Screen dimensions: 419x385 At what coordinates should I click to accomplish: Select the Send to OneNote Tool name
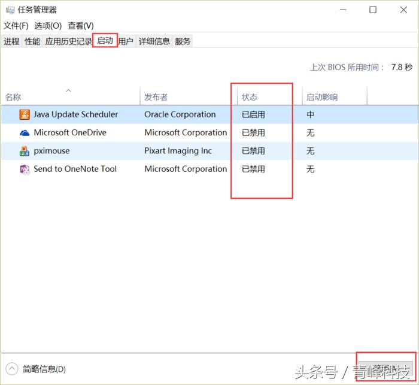[x=75, y=169]
